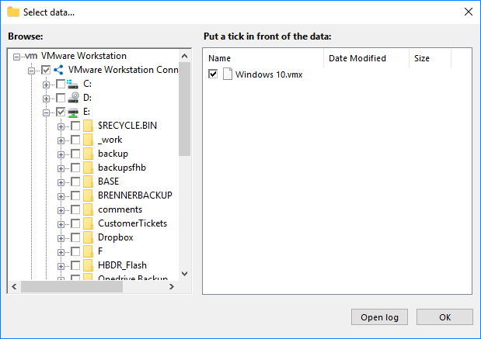Screen dimensions: 481x339
Task: Click the $RECYCLE.BIN folder icon
Action: (x=88, y=126)
